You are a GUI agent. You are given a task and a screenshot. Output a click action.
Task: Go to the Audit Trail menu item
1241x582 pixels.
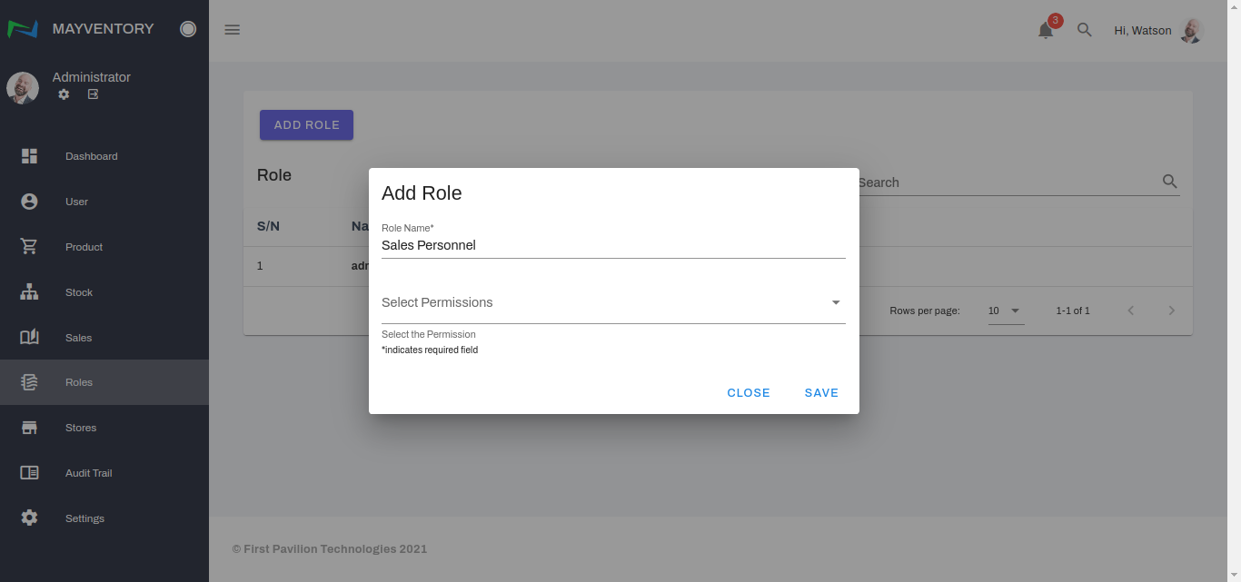click(x=88, y=473)
